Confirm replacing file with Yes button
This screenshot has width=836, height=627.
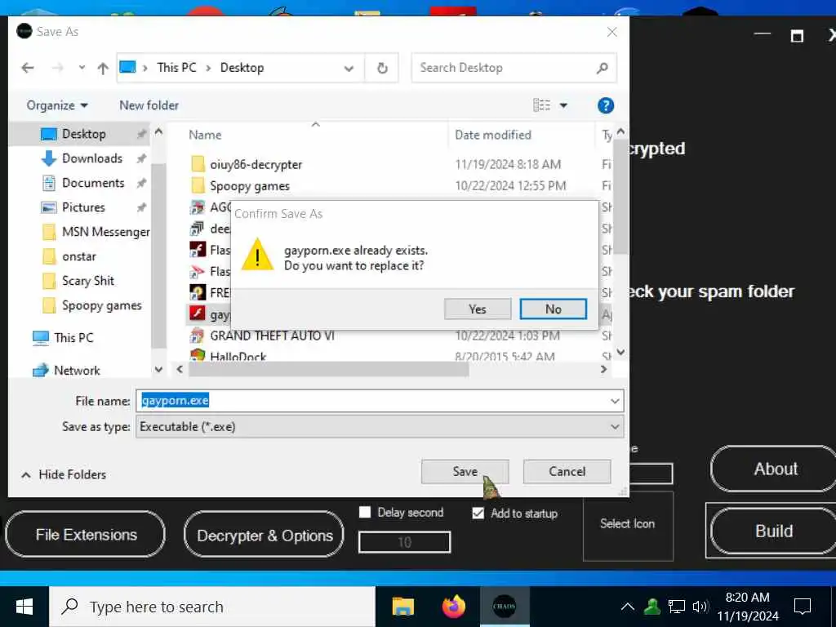[x=477, y=309]
